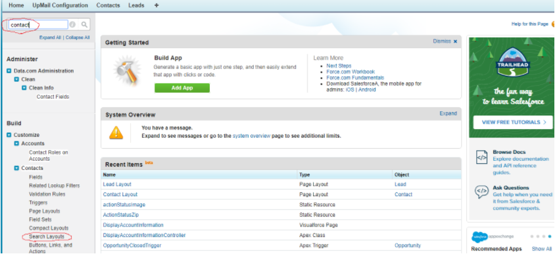The height and width of the screenshot is (258, 557).
Task: Open OpportunityClosedTrigger recent item
Action: [132, 245]
